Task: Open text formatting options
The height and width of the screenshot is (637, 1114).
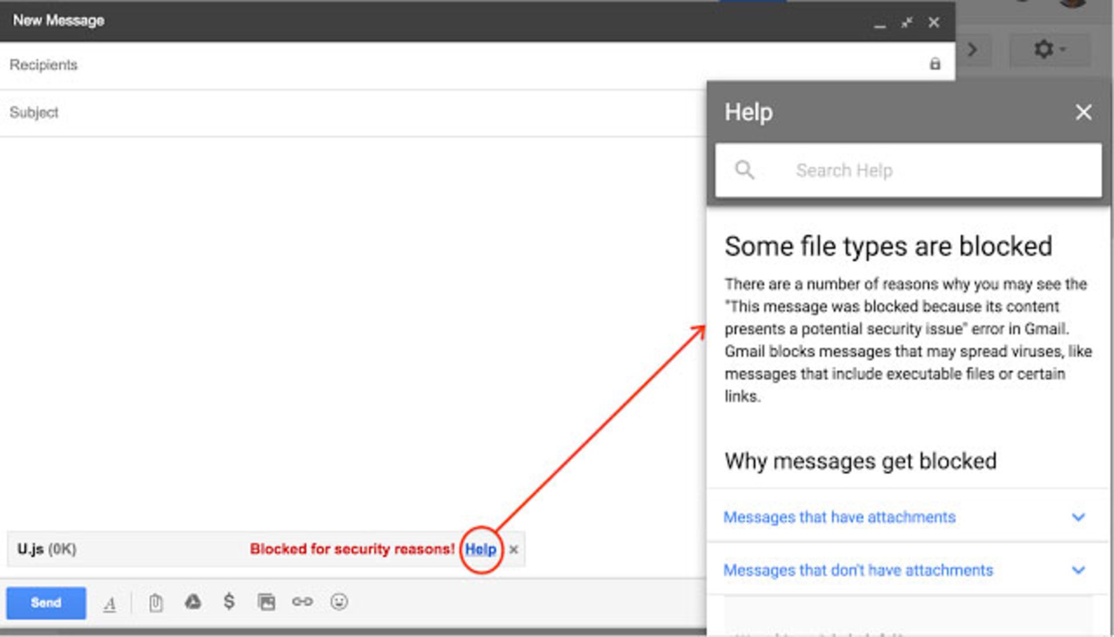Action: [110, 603]
